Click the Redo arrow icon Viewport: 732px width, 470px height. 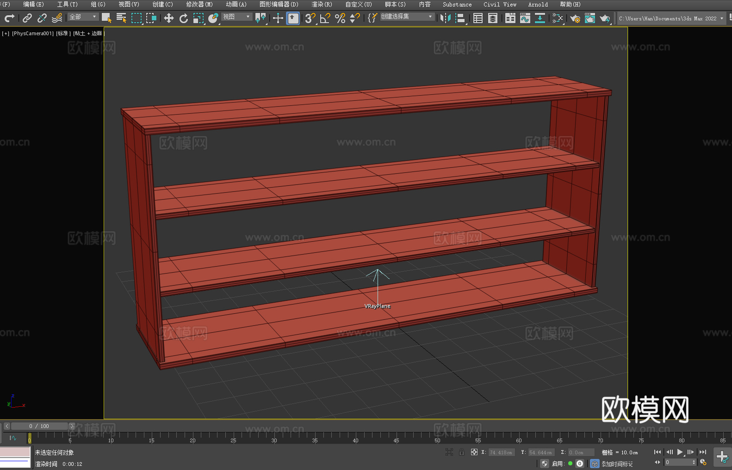point(9,18)
